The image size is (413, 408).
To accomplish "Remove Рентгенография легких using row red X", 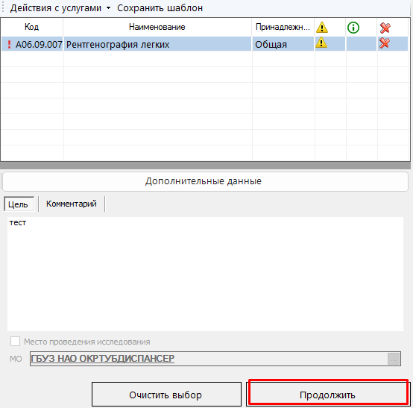I will click(x=384, y=43).
